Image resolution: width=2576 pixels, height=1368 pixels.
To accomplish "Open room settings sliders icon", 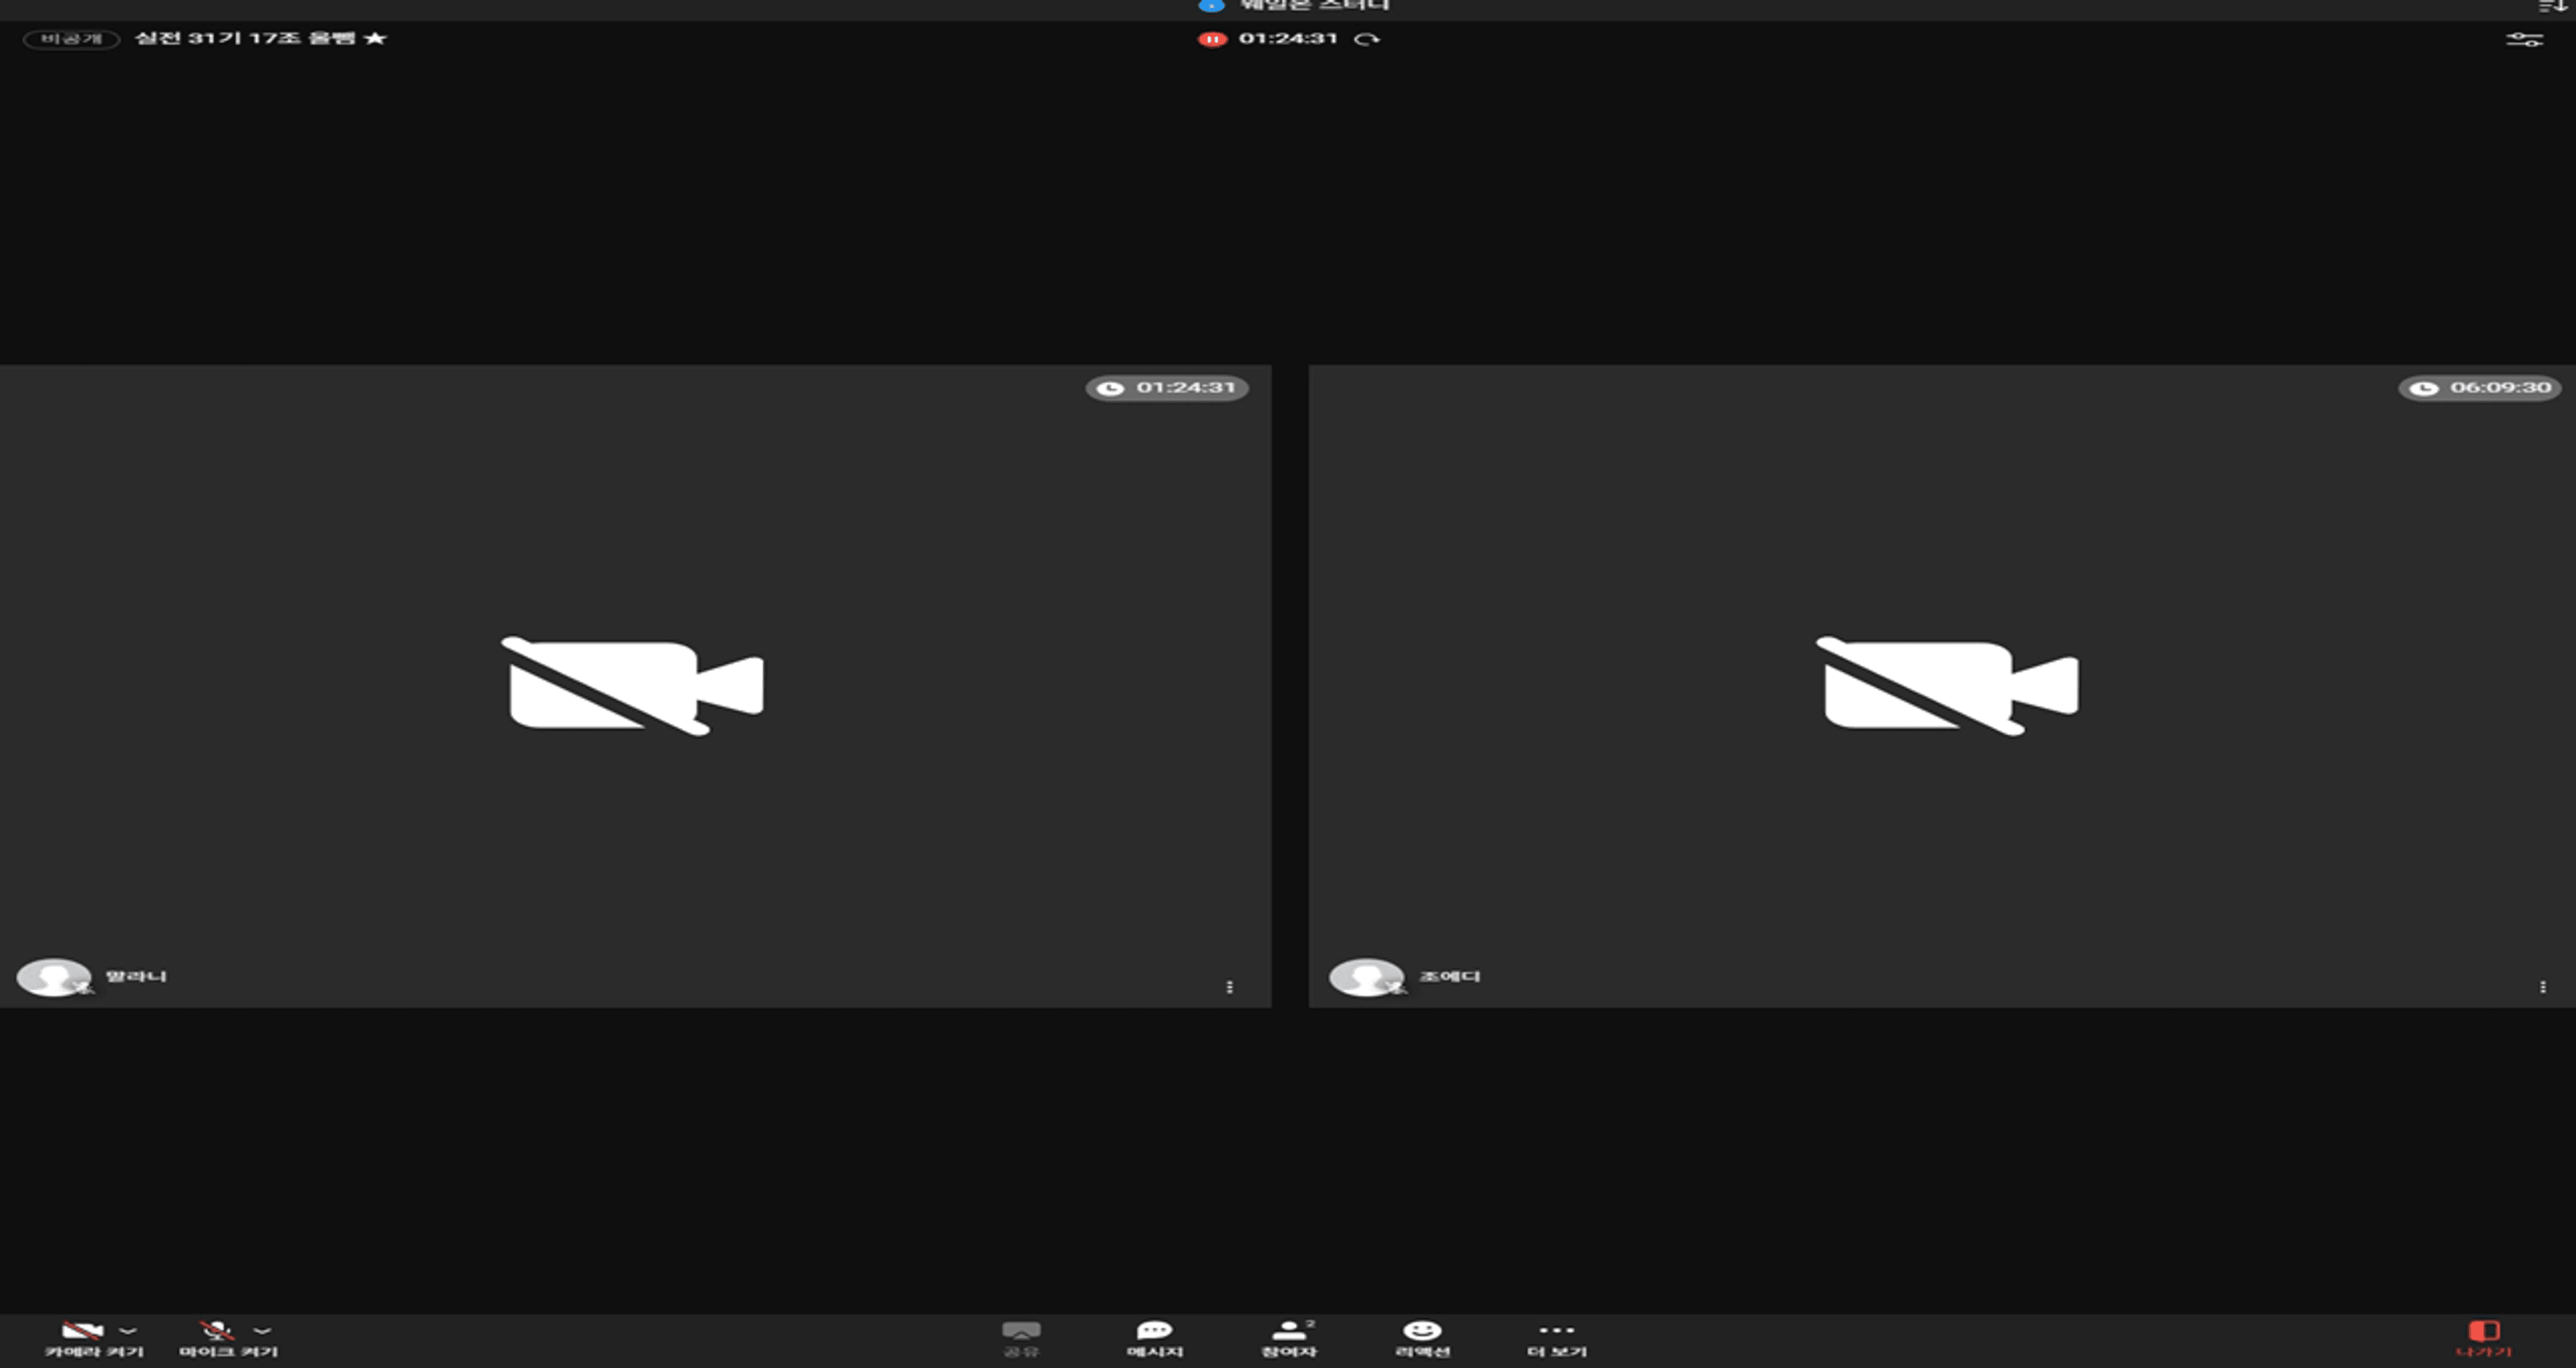I will click(2524, 39).
